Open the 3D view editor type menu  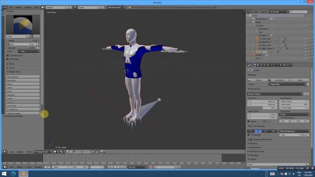pyautogui.click(x=5, y=152)
